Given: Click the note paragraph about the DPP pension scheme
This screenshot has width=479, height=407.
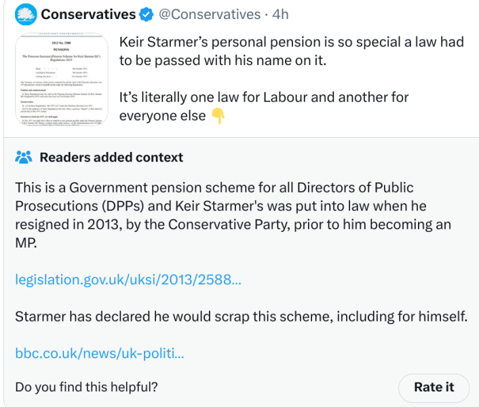Looking at the screenshot, I should 233,215.
